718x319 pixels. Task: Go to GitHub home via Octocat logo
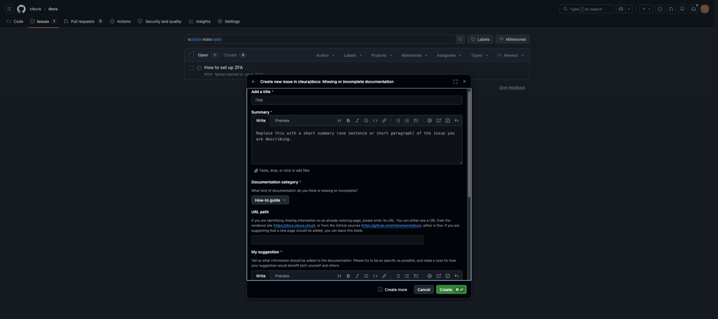[x=21, y=9]
